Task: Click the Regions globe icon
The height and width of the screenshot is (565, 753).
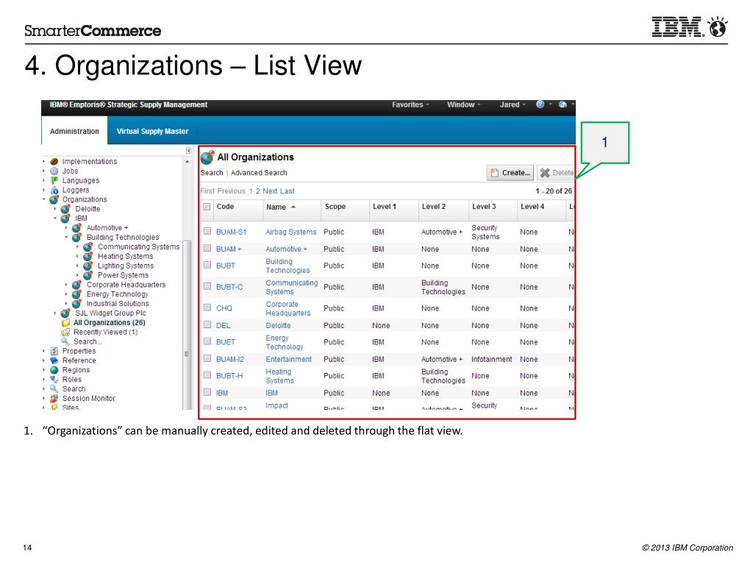Action: [54, 370]
